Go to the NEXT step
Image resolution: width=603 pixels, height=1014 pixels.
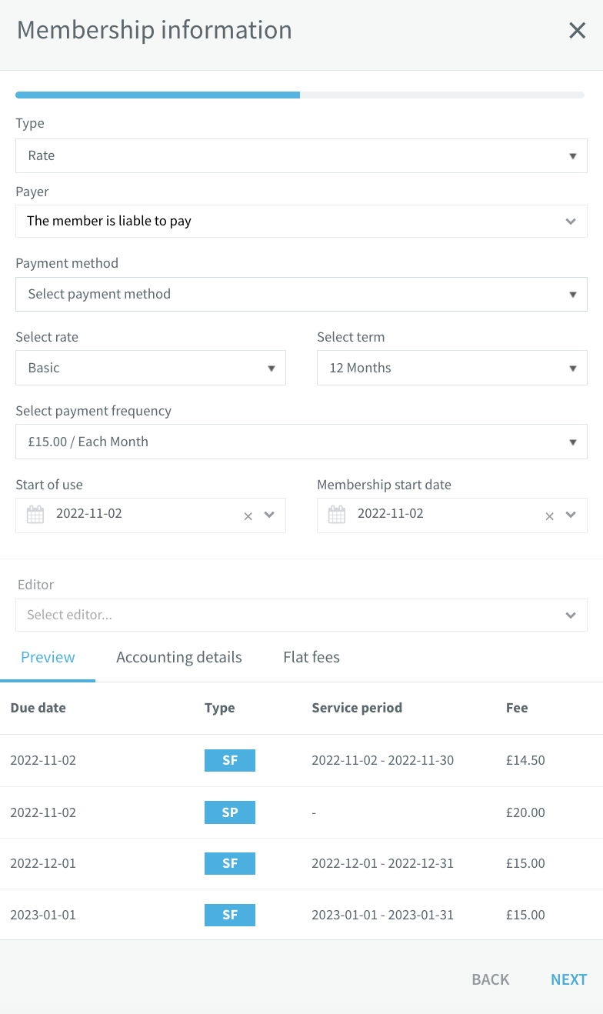(x=569, y=979)
